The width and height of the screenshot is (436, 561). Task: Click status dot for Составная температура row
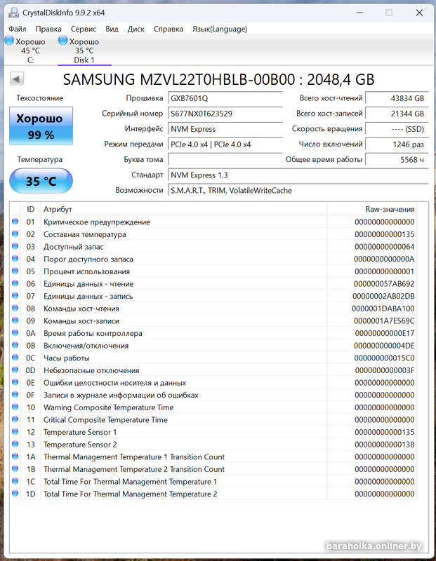15,234
